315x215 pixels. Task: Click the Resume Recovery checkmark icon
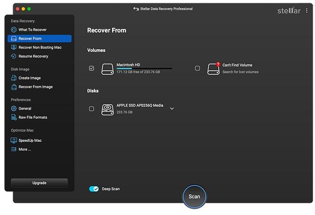coord(14,56)
